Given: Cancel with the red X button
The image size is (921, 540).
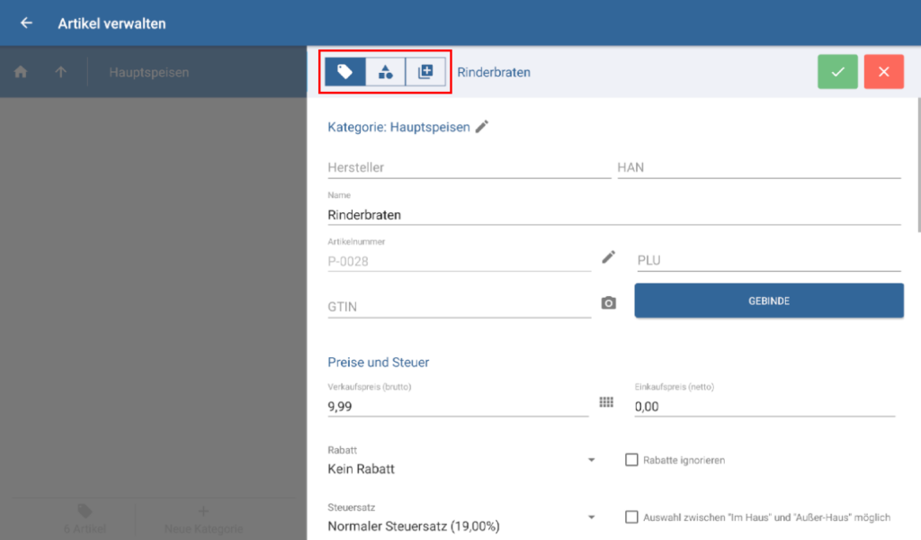Looking at the screenshot, I should pos(883,72).
